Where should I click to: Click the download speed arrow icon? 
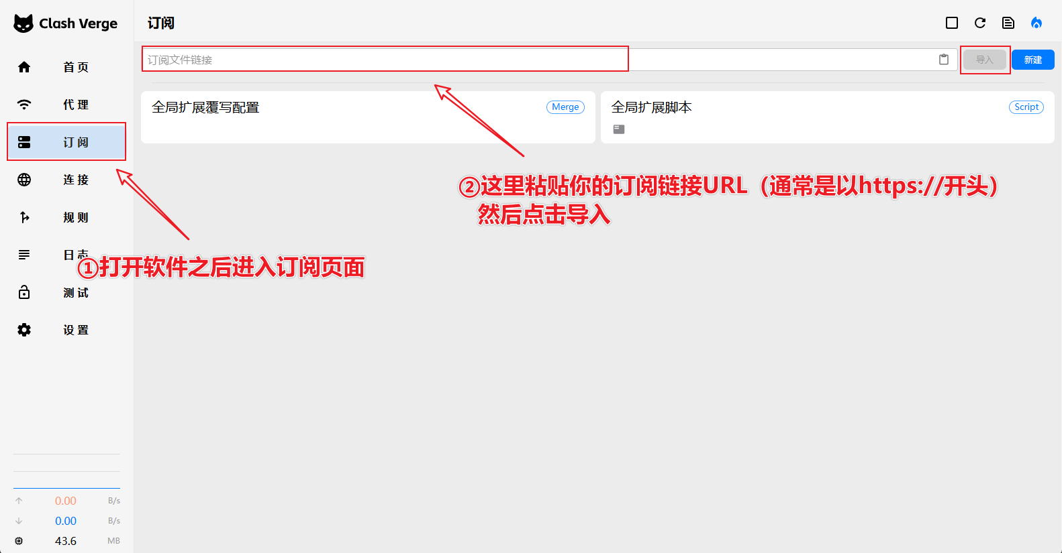click(x=19, y=521)
